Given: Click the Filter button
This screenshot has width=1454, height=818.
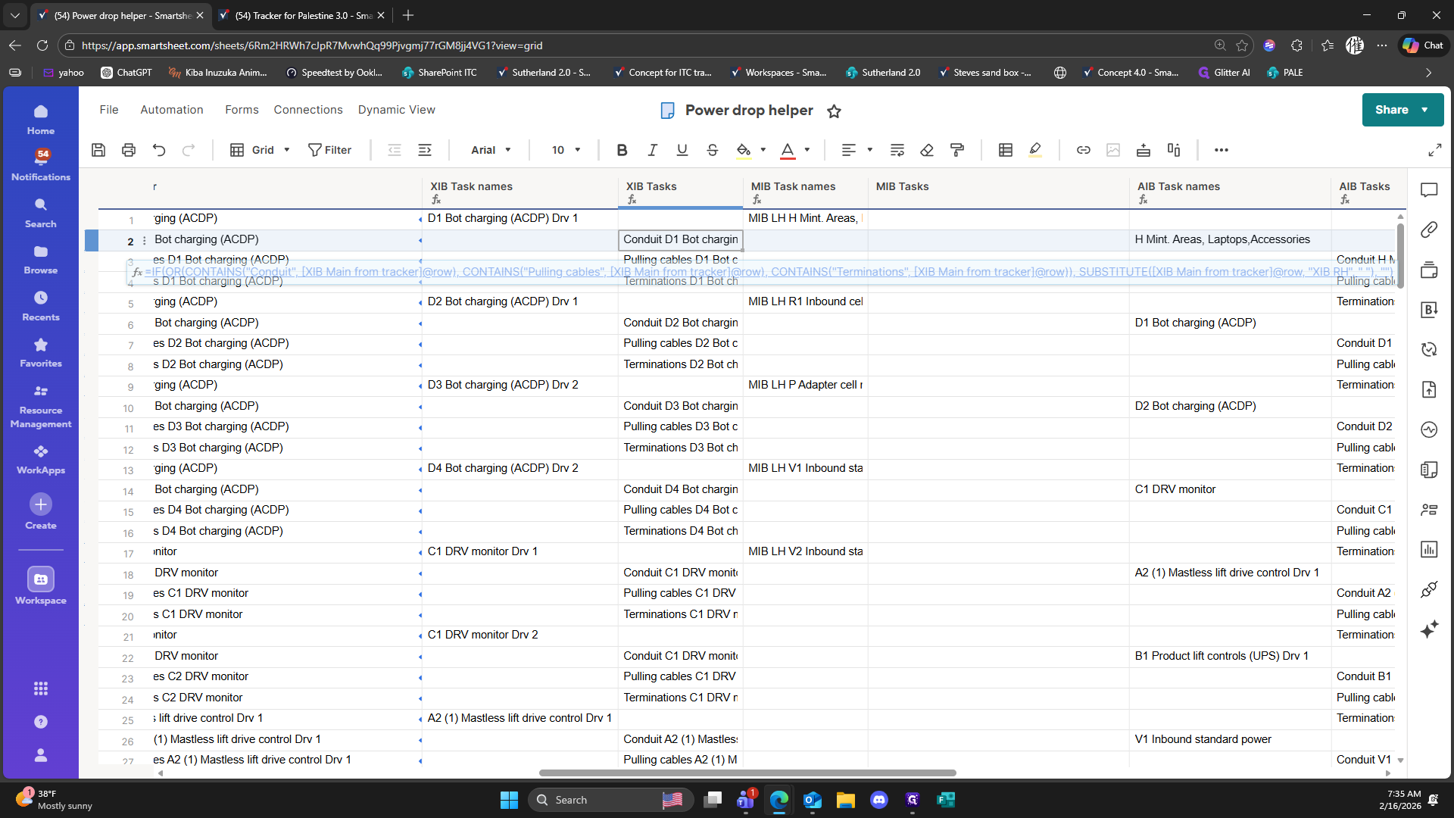Looking at the screenshot, I should pyautogui.click(x=329, y=150).
